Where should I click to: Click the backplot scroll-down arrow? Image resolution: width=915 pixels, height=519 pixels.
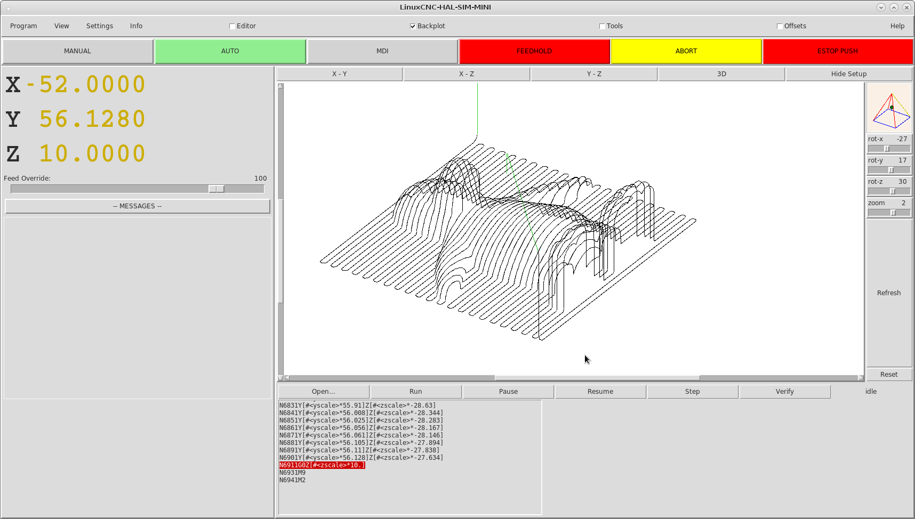(280, 377)
